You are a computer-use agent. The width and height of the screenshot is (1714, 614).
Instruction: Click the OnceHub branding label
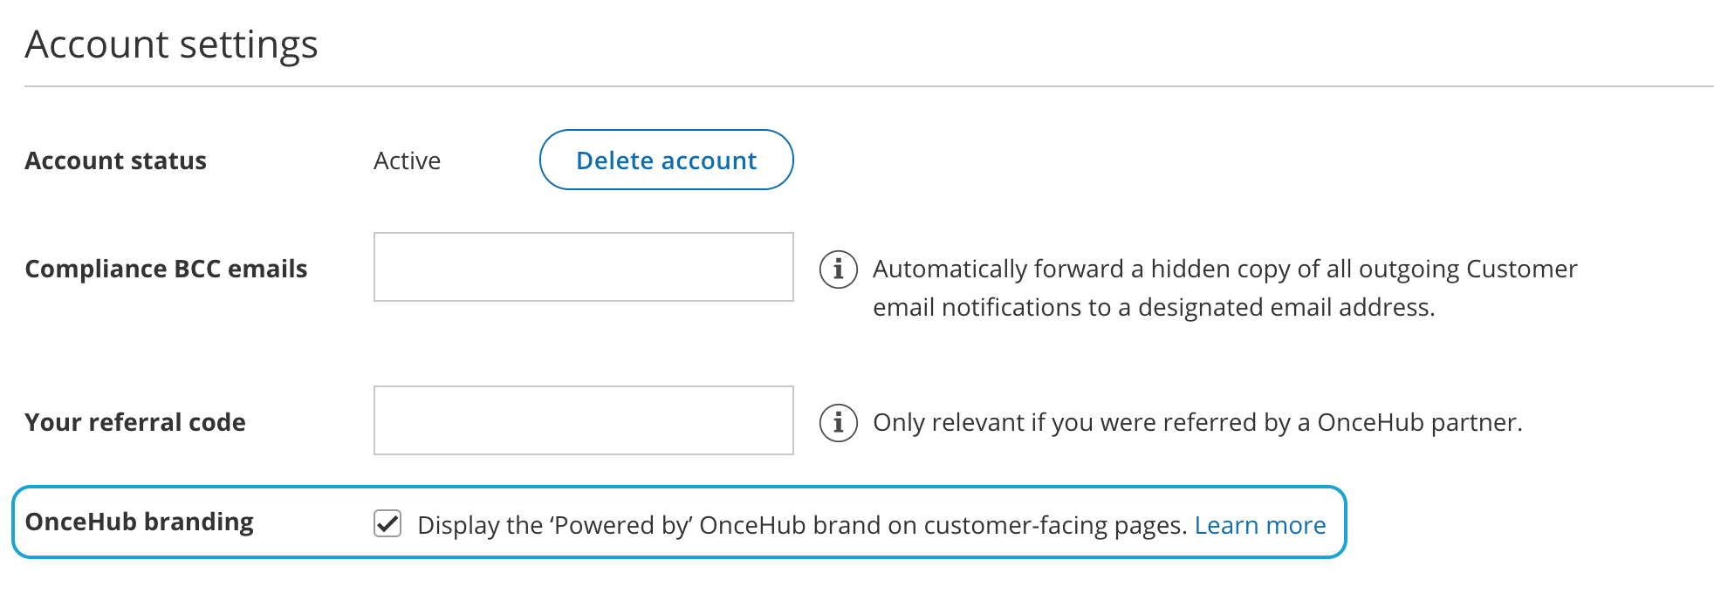coord(139,522)
